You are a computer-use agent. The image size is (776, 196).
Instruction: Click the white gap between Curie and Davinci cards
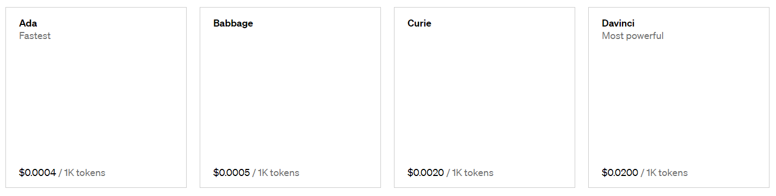point(582,97)
